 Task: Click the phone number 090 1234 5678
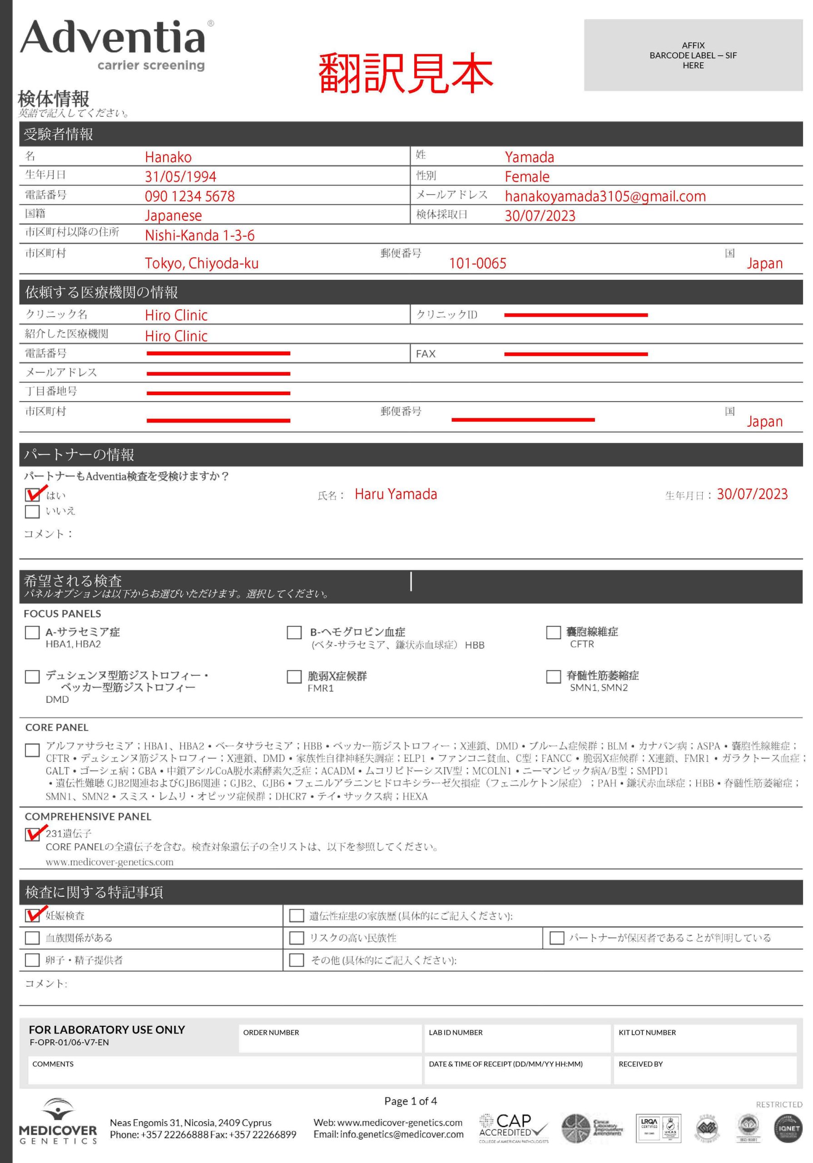point(190,196)
